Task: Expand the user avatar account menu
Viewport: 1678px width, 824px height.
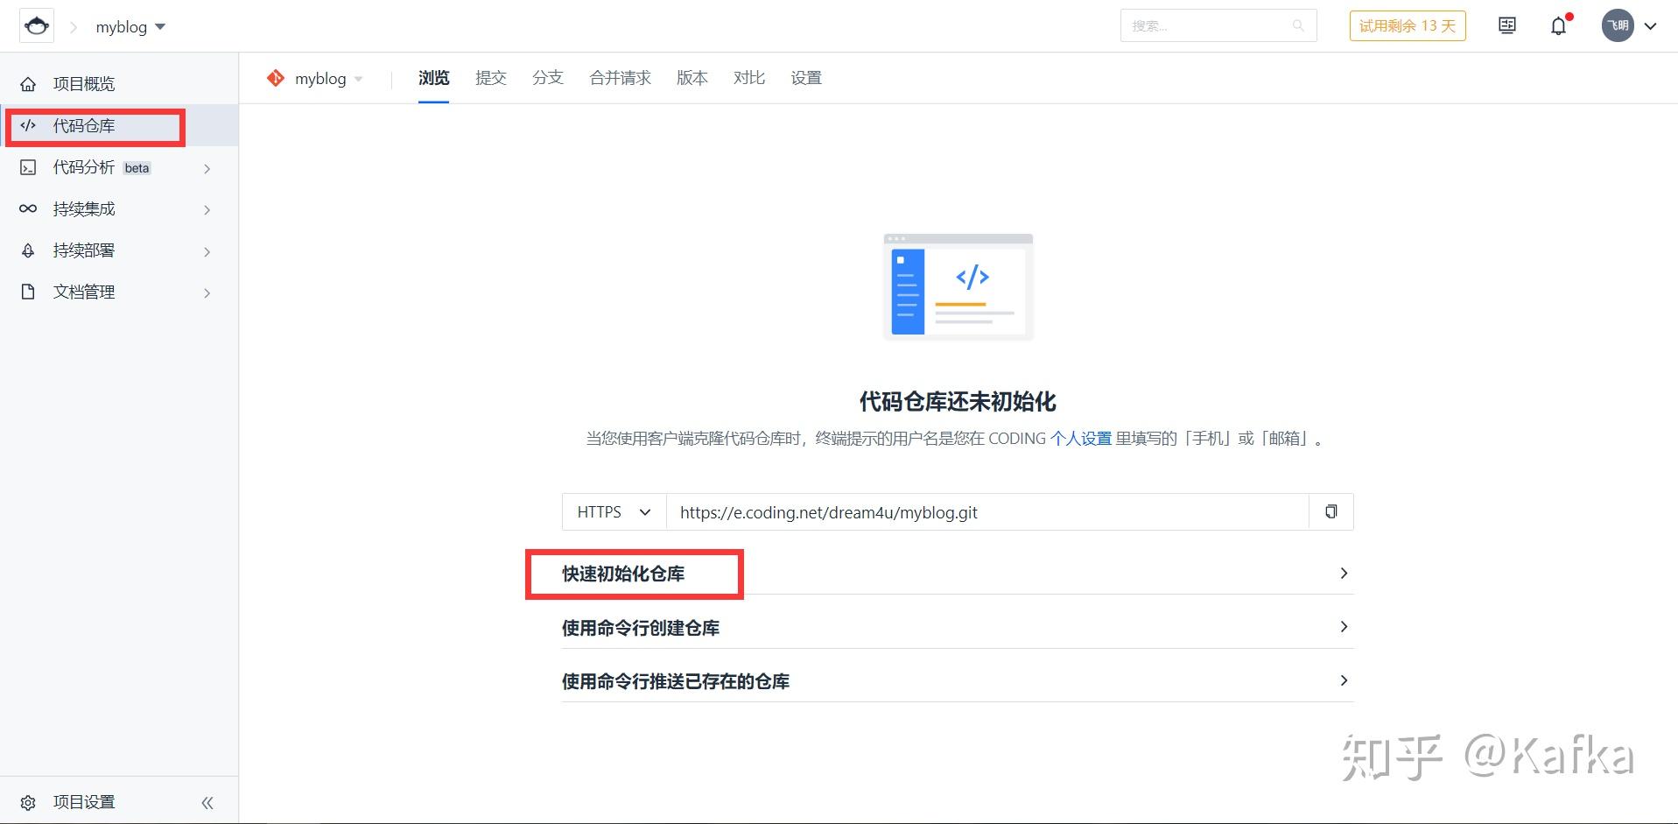Action: [1617, 25]
